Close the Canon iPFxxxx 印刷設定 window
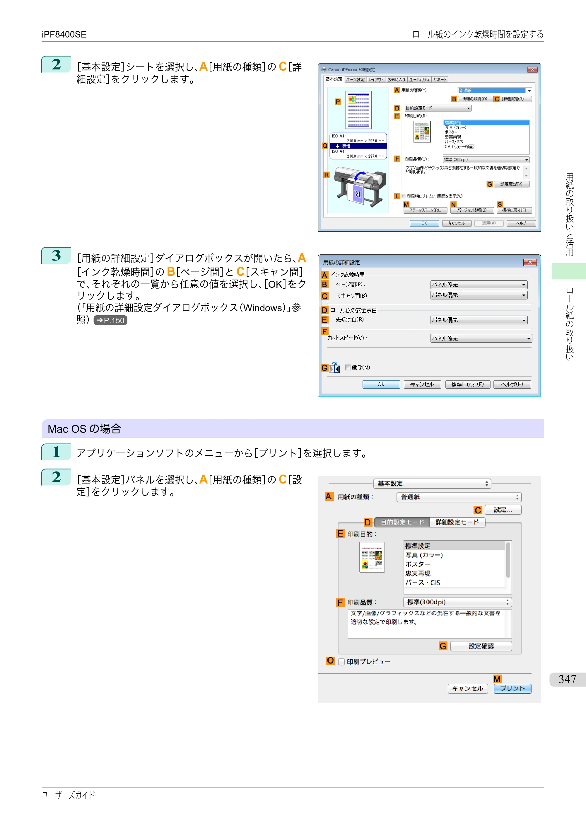 532,69
